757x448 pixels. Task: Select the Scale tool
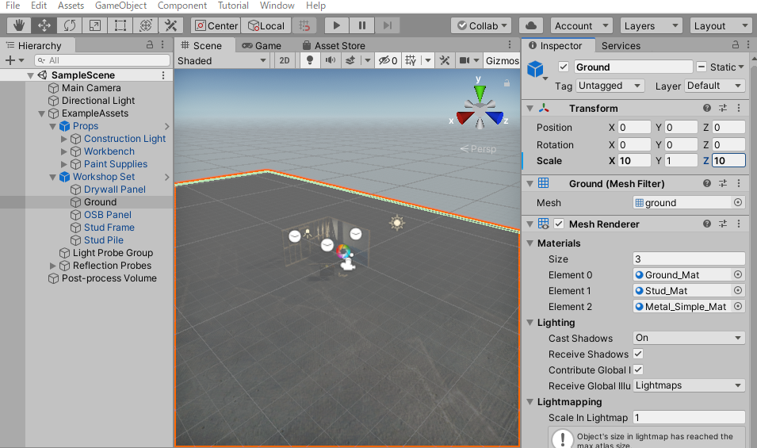pyautogui.click(x=94, y=26)
